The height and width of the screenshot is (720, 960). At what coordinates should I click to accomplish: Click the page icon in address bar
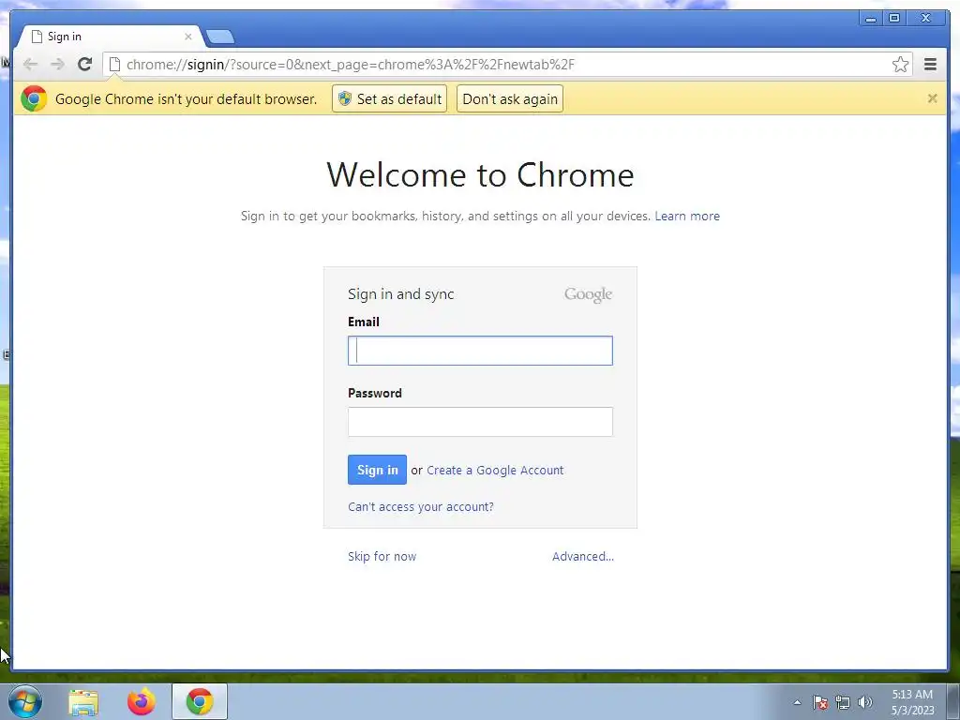click(x=114, y=65)
